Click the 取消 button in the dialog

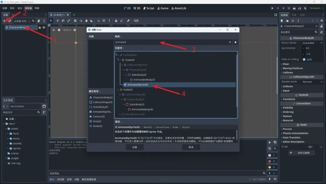pos(191,147)
